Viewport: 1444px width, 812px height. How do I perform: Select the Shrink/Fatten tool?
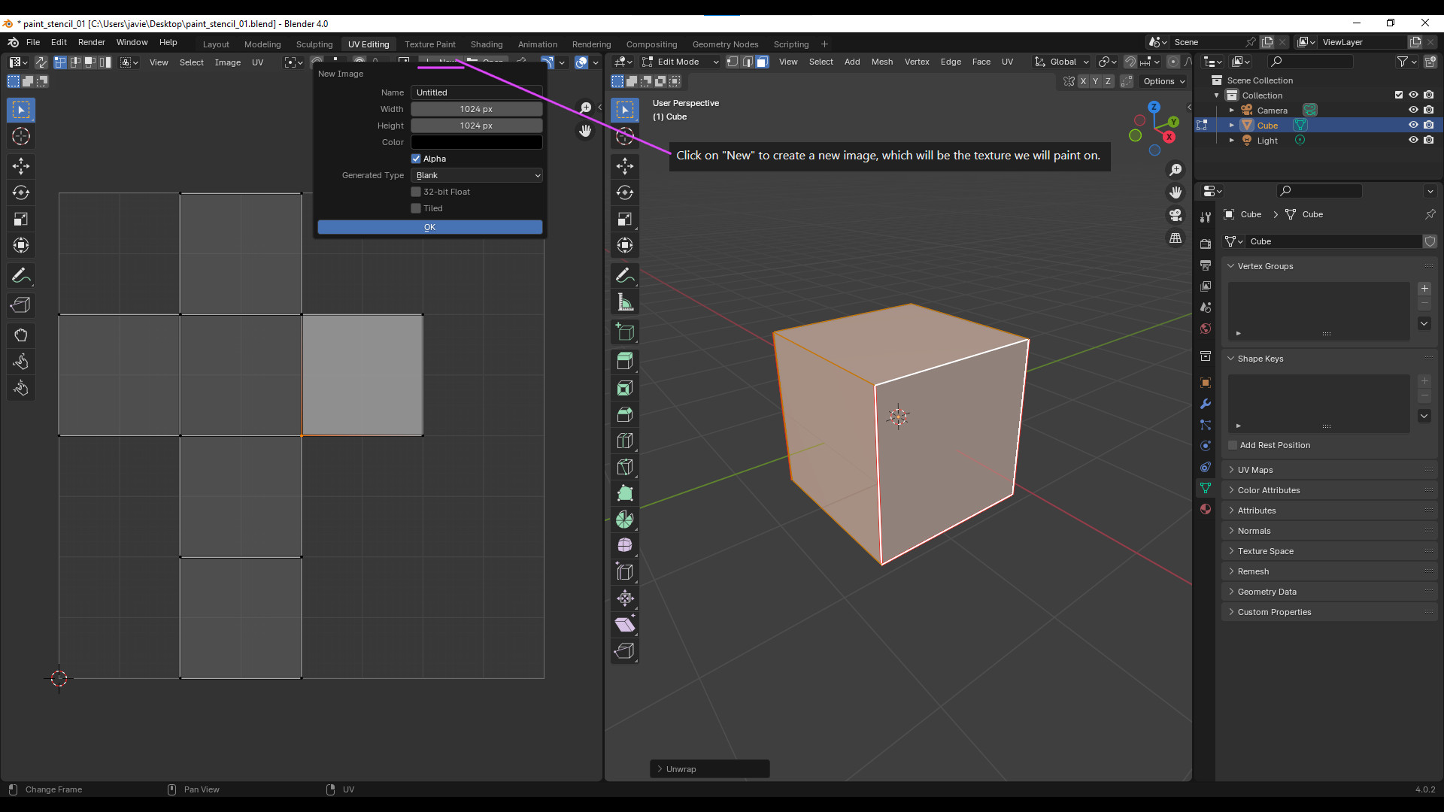625,598
